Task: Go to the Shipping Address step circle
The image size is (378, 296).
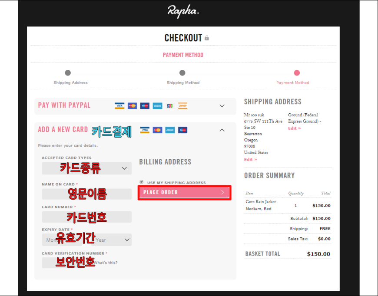Action: coord(68,73)
